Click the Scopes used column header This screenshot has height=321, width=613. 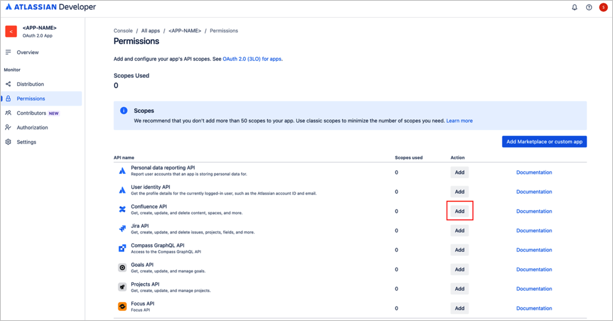pyautogui.click(x=409, y=158)
